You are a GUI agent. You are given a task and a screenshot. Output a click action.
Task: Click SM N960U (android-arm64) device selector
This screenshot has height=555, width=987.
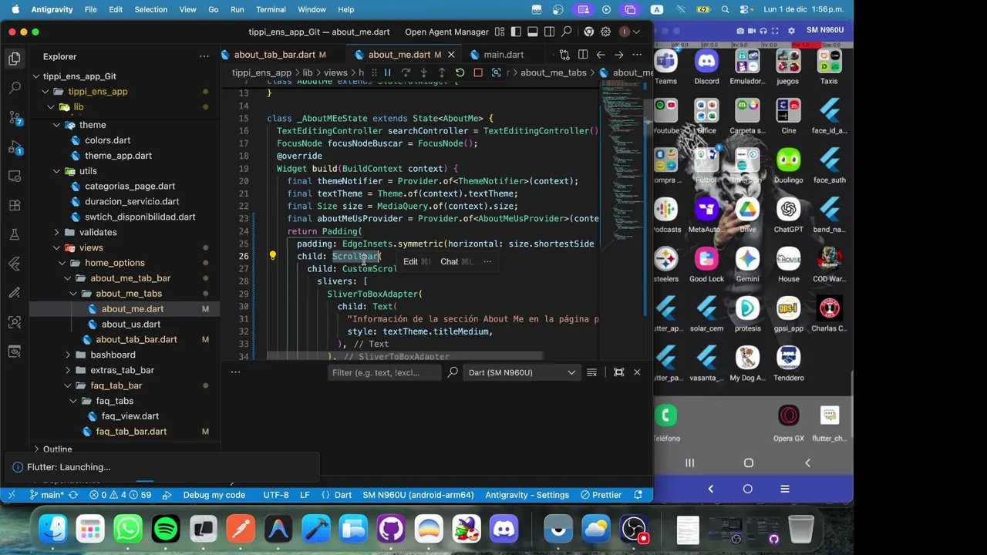pos(418,495)
